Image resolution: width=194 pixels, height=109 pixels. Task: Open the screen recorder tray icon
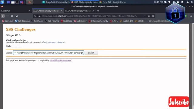(165, 2)
